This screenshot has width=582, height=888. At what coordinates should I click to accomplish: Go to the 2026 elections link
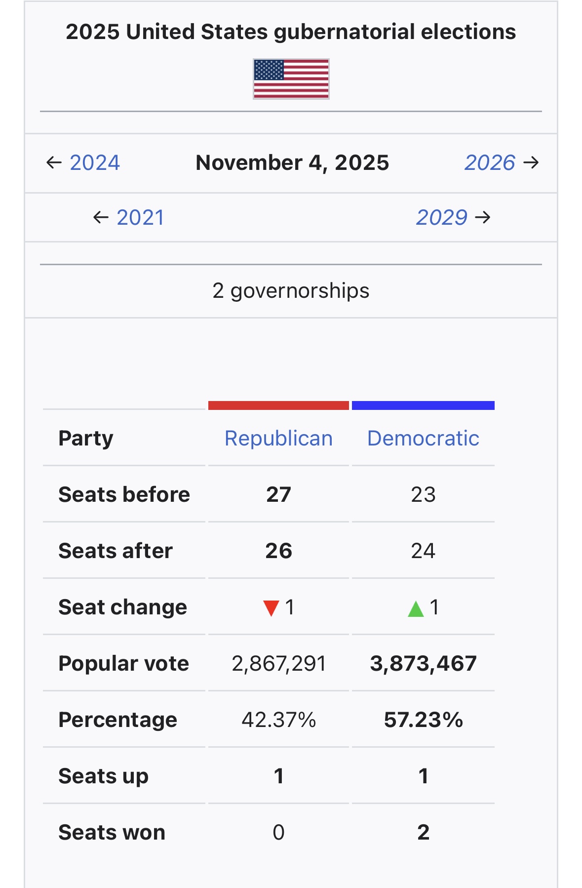(490, 162)
